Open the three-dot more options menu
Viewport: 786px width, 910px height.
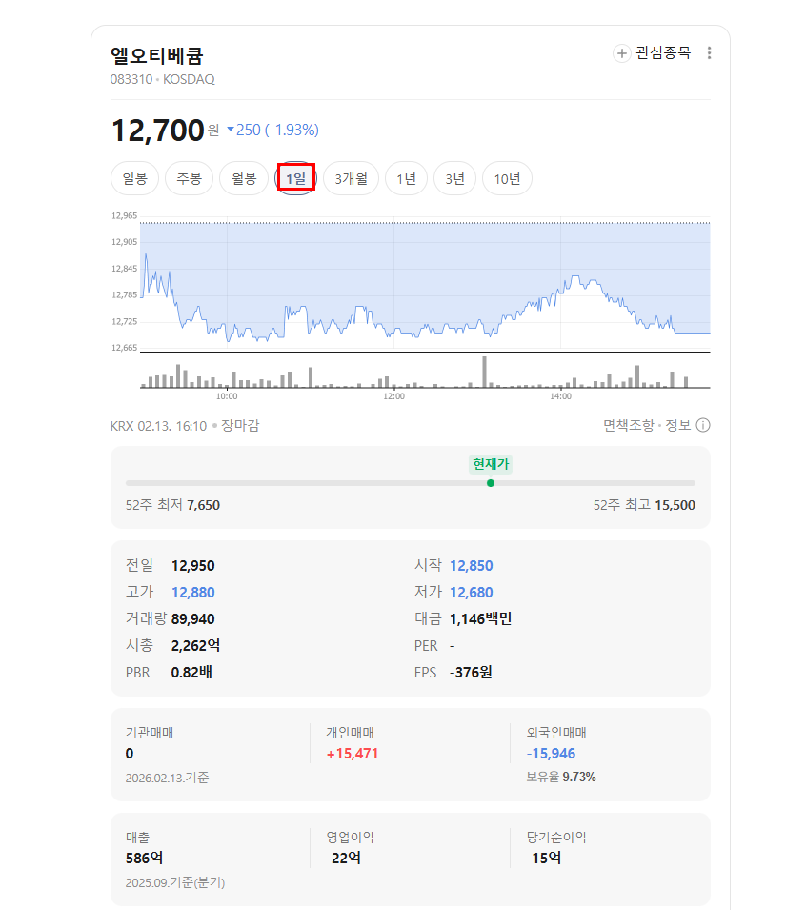tap(709, 53)
